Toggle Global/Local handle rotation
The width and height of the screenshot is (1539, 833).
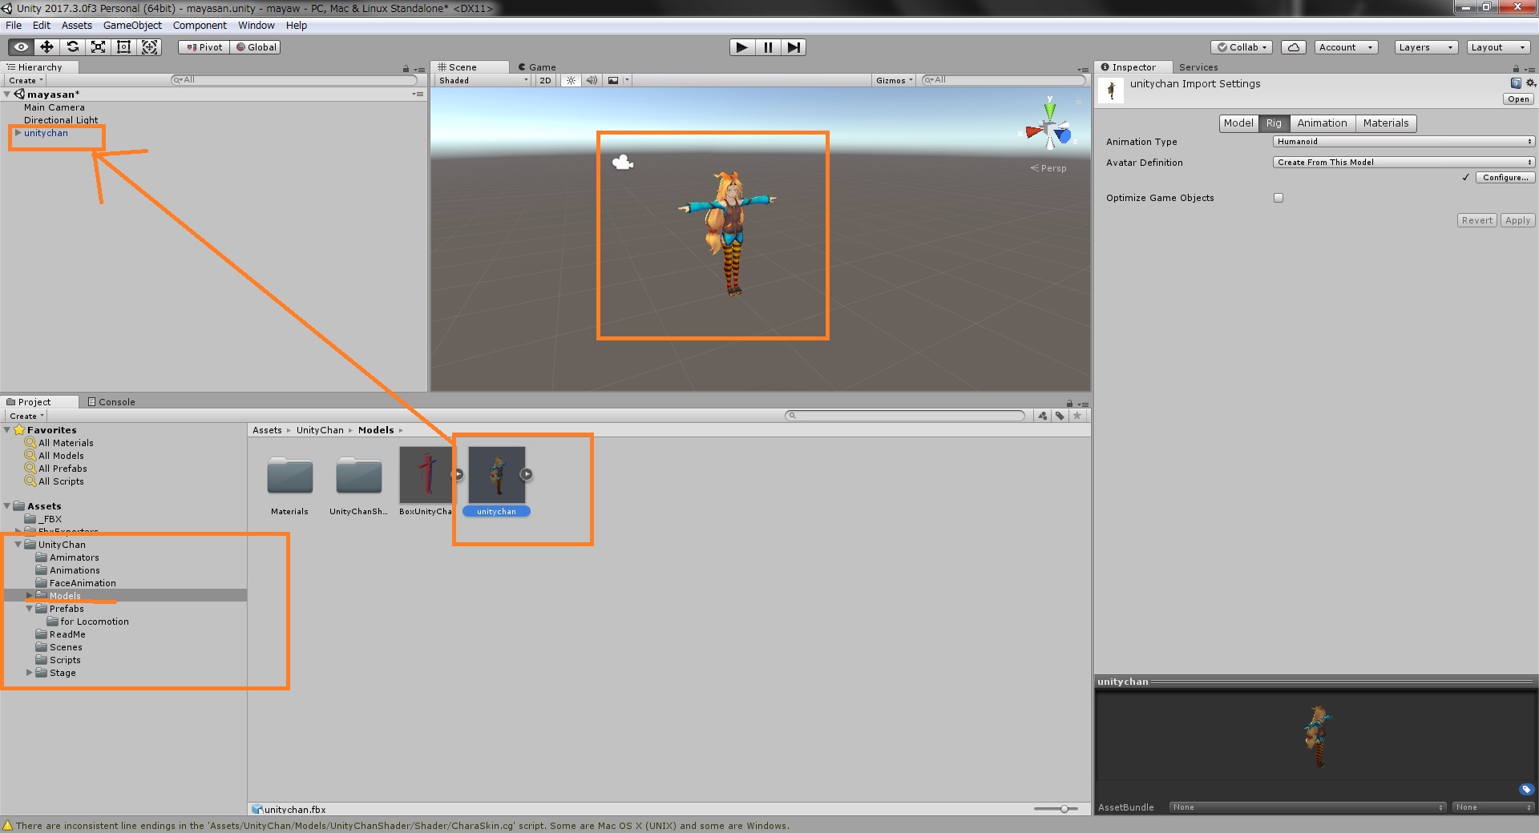click(x=256, y=47)
